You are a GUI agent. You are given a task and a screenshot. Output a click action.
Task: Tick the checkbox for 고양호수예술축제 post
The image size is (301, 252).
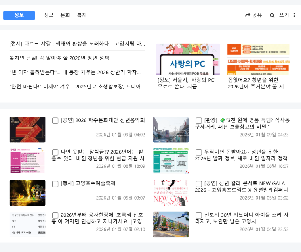pyautogui.click(x=55, y=184)
